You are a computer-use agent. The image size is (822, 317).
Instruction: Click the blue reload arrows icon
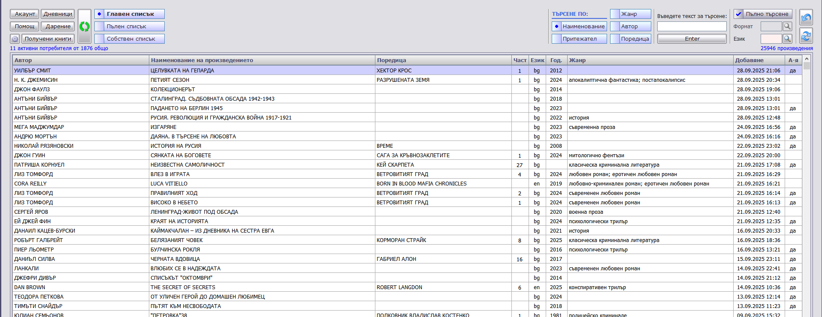tap(806, 36)
